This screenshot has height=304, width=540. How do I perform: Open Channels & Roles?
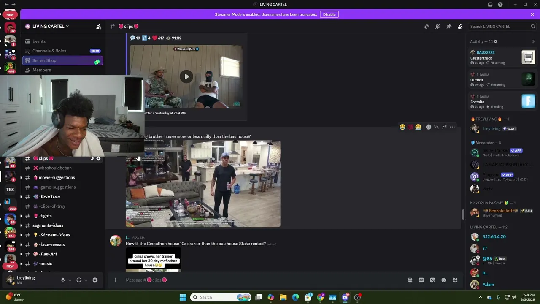62,51
